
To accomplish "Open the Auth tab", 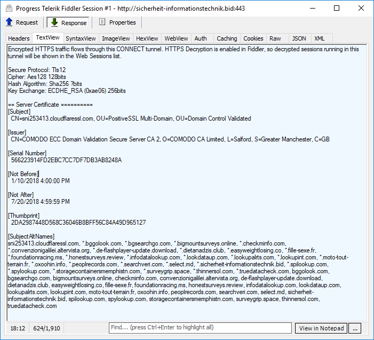I will click(201, 38).
